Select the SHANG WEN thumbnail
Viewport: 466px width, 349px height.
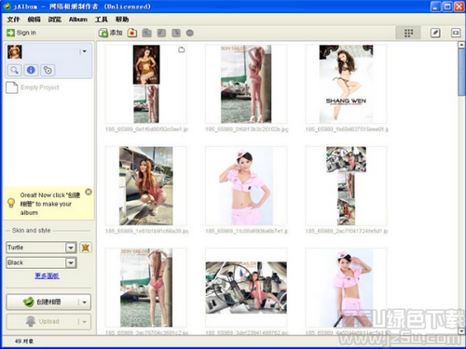[x=346, y=84]
